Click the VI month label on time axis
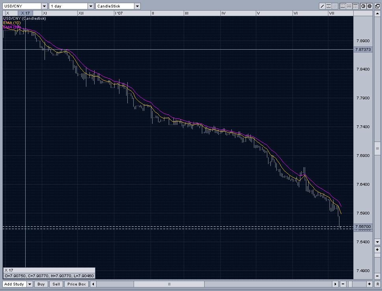Screen dimensions: 382x291 (296, 13)
